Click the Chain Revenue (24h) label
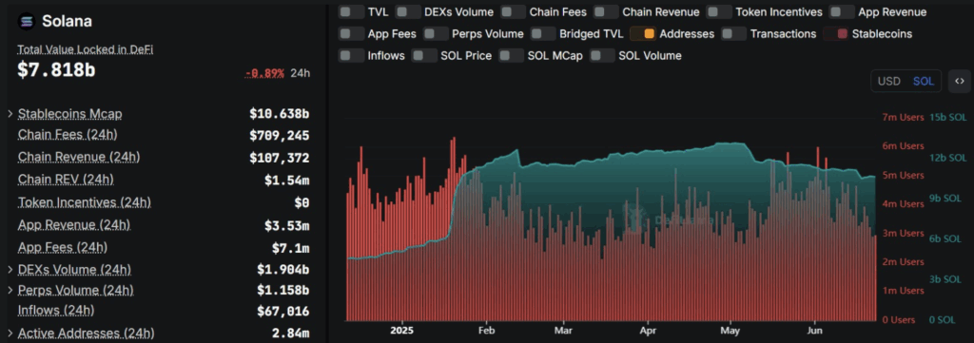Screen dimensions: 974x343 [x=79, y=157]
